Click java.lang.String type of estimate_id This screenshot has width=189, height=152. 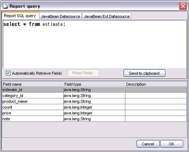94,90
